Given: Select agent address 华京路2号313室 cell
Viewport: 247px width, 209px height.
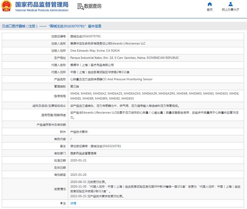Looking at the screenshot, I should point(156,72).
